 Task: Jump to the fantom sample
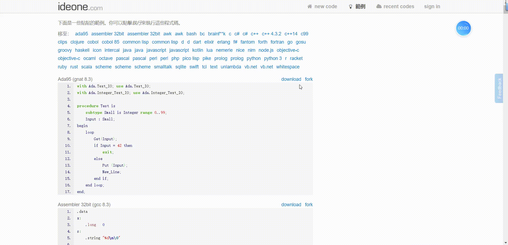pos(247,42)
